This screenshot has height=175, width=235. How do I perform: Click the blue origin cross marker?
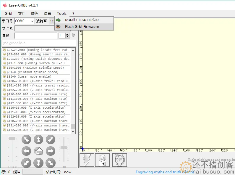pyautogui.click(x=82, y=149)
